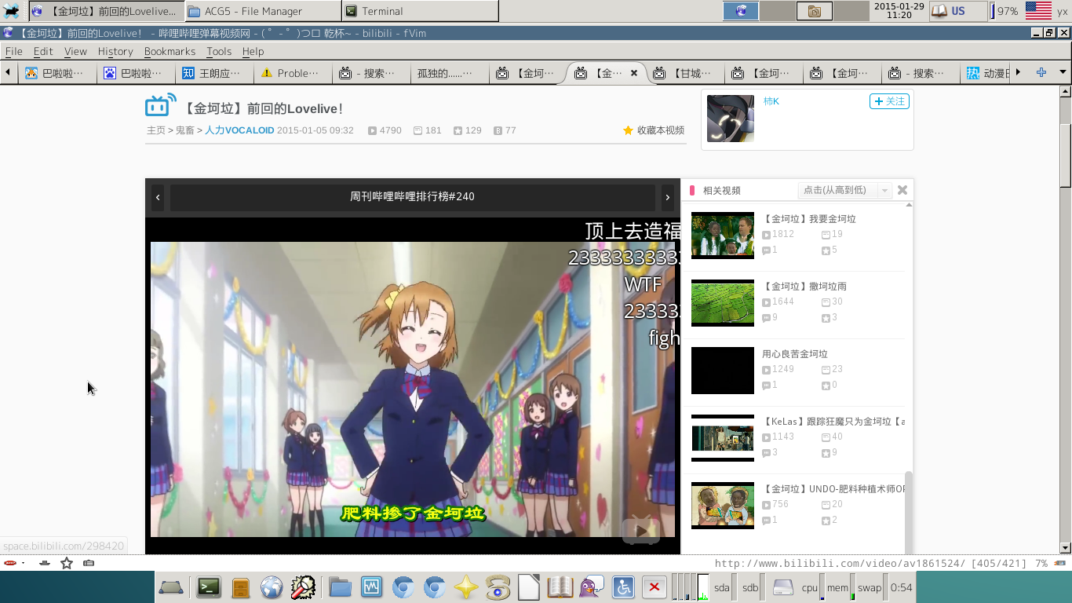Launch first Chromium icon in dock

coord(403,587)
